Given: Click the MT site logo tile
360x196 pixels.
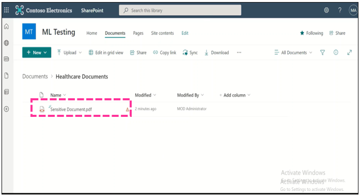Looking at the screenshot, I should (x=29, y=32).
